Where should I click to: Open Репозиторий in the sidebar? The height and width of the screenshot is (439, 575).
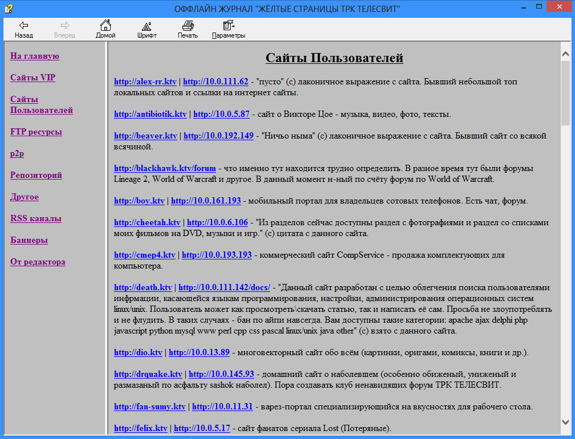36,175
